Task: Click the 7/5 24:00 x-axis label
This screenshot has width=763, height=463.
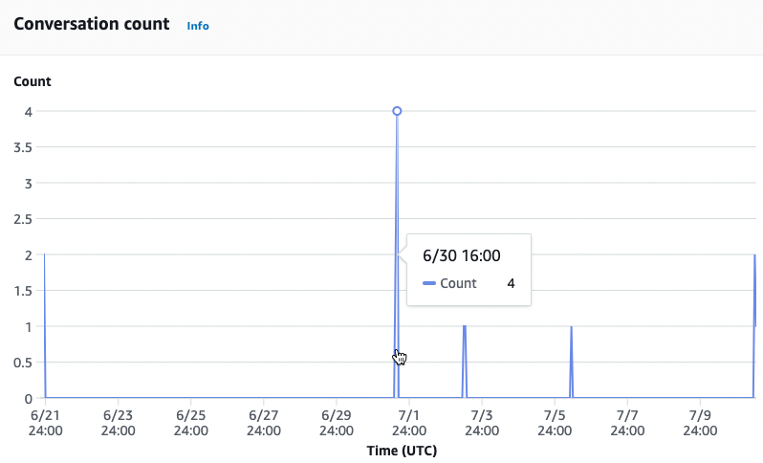Action: click(555, 423)
